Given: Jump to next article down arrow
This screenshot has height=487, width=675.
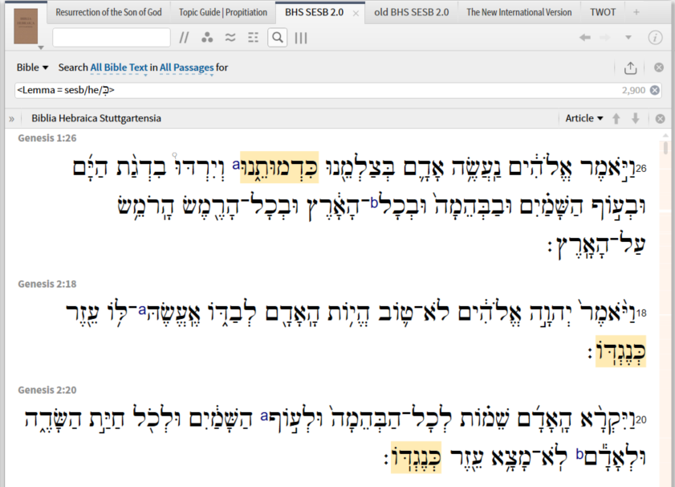Looking at the screenshot, I should (636, 118).
